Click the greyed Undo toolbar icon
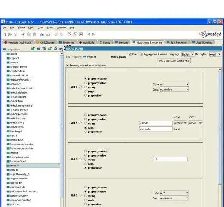Image resolution: width=224 pixels, height=207 pixels. click(56, 34)
